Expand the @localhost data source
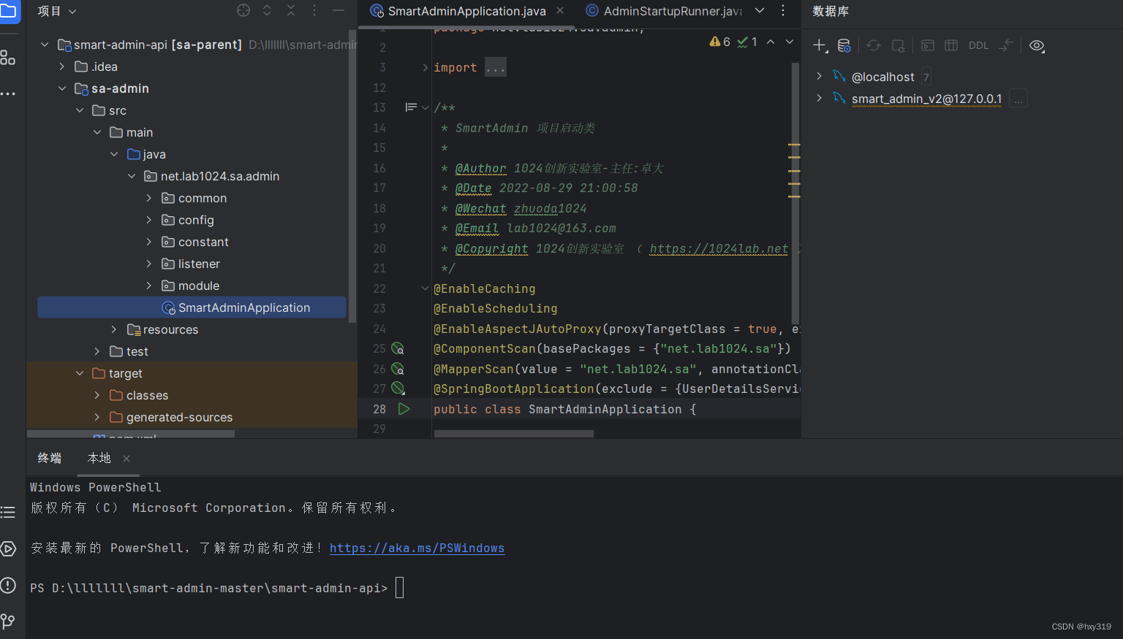Screen dimensions: 1123x639 coord(820,76)
